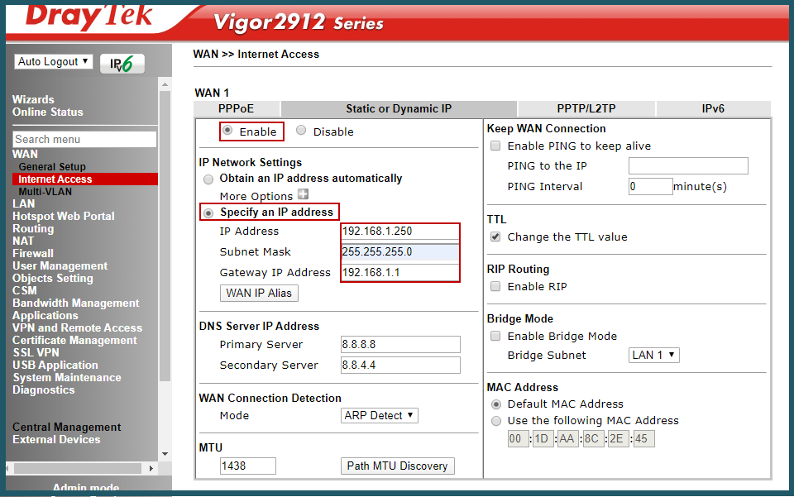Open VPN and Remote Access menu
The image size is (794, 497).
pos(77,328)
